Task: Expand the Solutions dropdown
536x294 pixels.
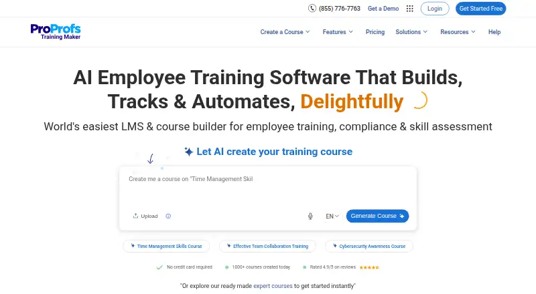Action: click(x=411, y=31)
